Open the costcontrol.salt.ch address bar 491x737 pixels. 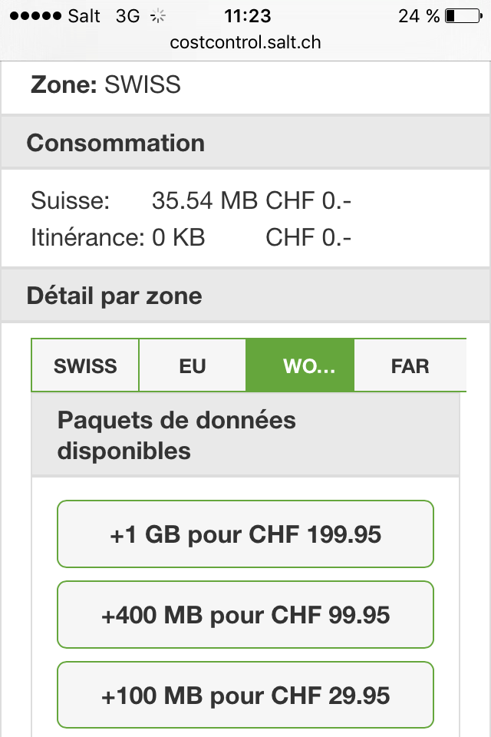coord(245,42)
